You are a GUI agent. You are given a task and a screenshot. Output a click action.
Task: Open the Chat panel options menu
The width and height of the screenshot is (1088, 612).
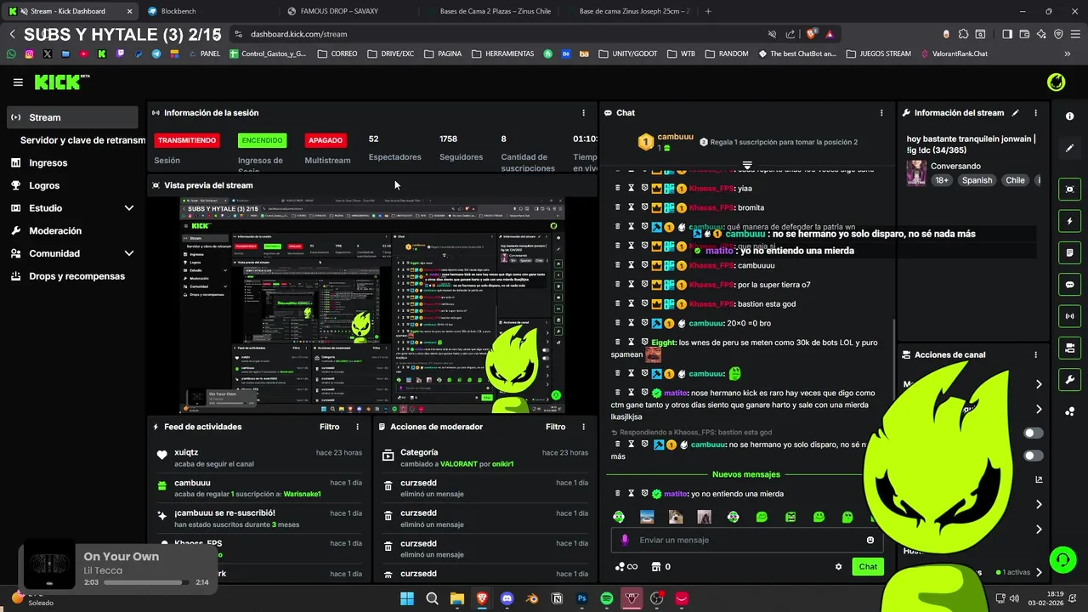point(881,113)
